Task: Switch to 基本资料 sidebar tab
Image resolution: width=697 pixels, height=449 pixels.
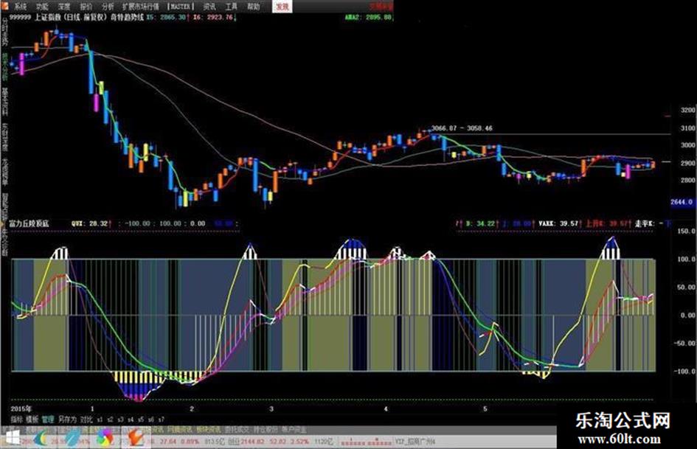Action: click(x=5, y=100)
